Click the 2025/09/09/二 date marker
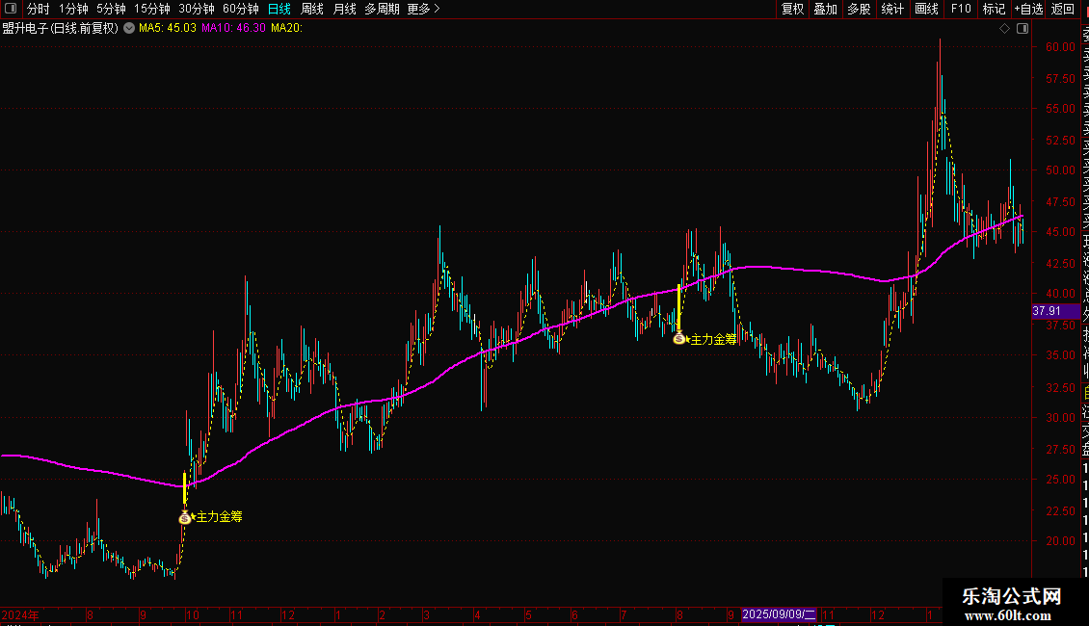 tap(779, 614)
